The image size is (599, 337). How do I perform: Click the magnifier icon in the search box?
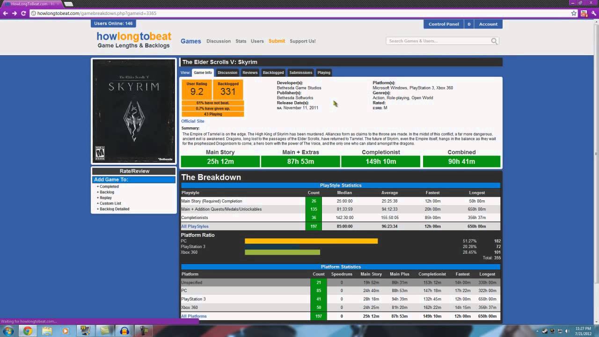(494, 41)
